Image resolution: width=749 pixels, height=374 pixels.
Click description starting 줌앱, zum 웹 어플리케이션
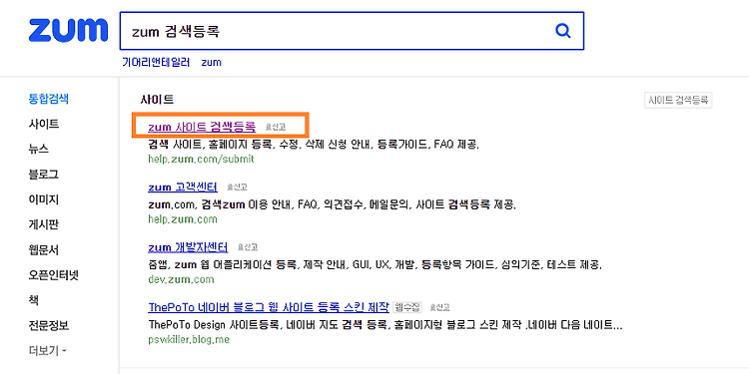(x=375, y=265)
